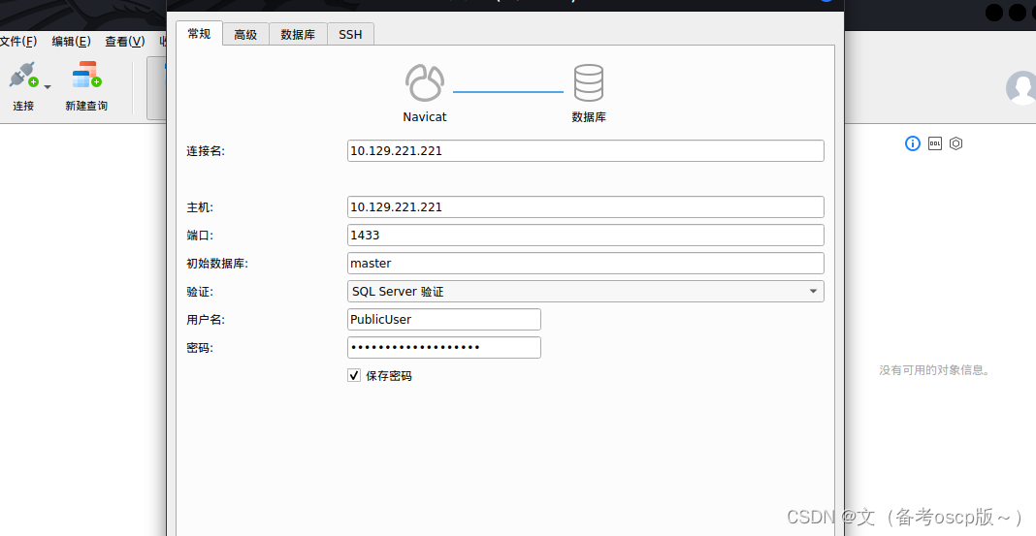
Task: Show the DDL panel icon
Action: (x=935, y=143)
